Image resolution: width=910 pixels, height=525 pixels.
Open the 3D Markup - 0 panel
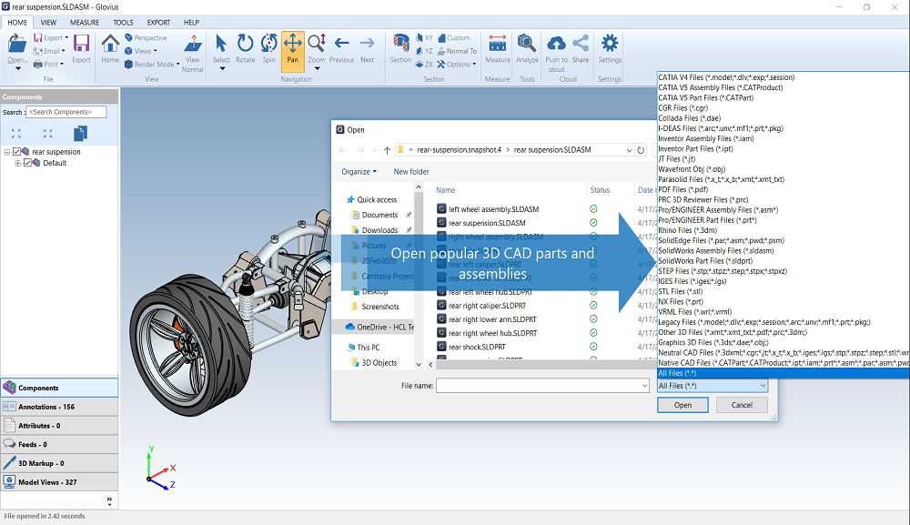pyautogui.click(x=59, y=463)
